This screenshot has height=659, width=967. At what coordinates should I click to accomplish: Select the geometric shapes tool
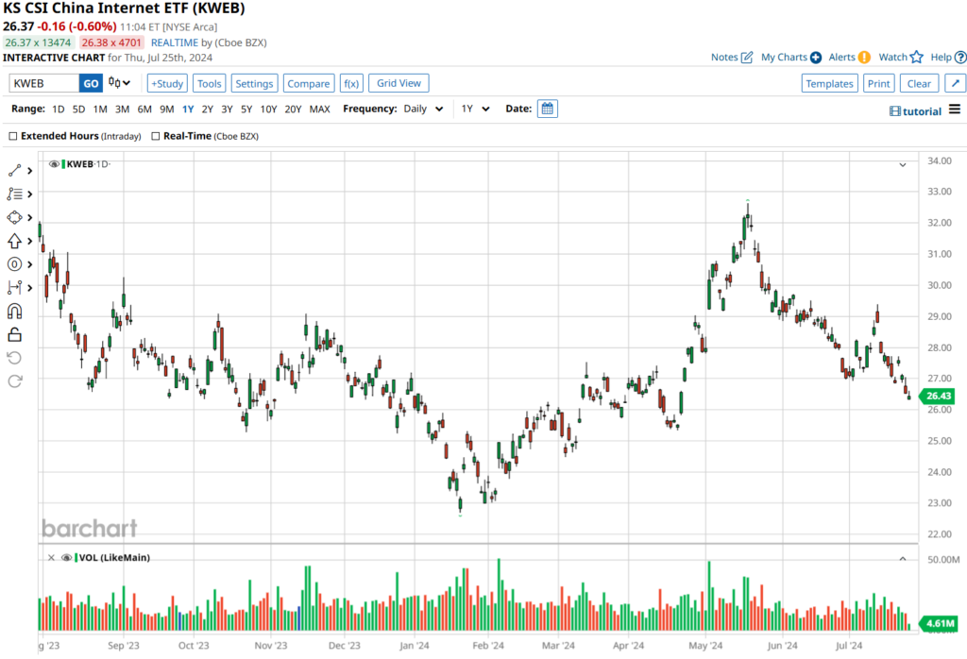coord(15,217)
